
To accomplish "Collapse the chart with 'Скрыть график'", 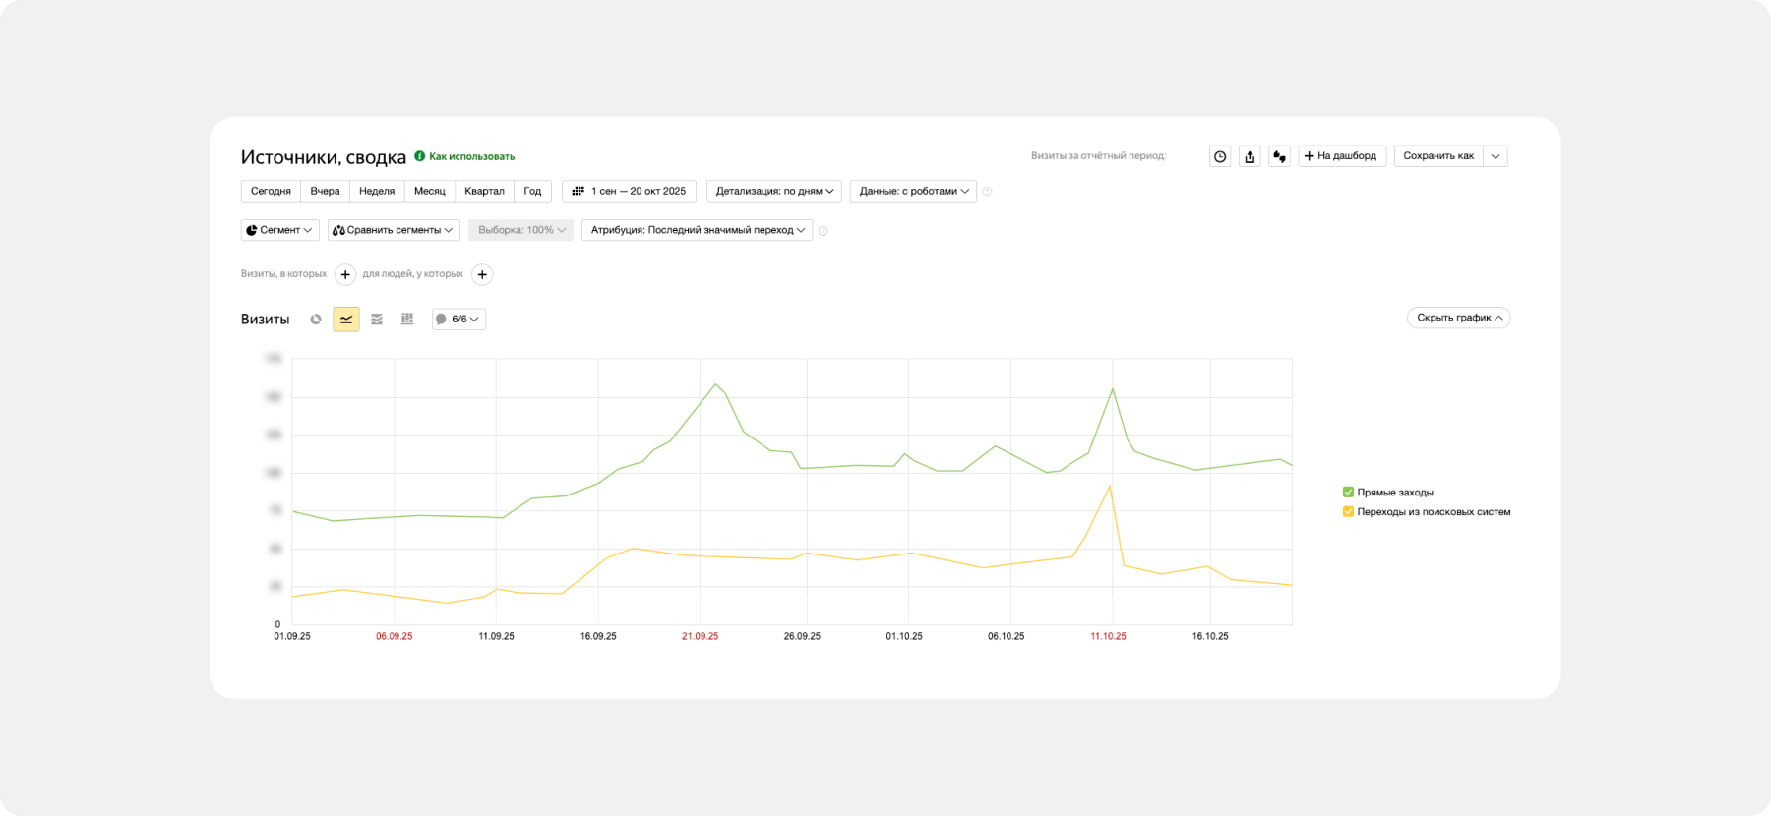I will 1458,319.
